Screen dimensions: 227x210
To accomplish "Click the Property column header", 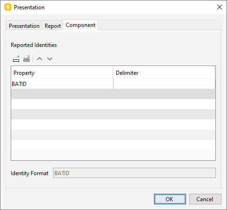I will click(62, 72).
